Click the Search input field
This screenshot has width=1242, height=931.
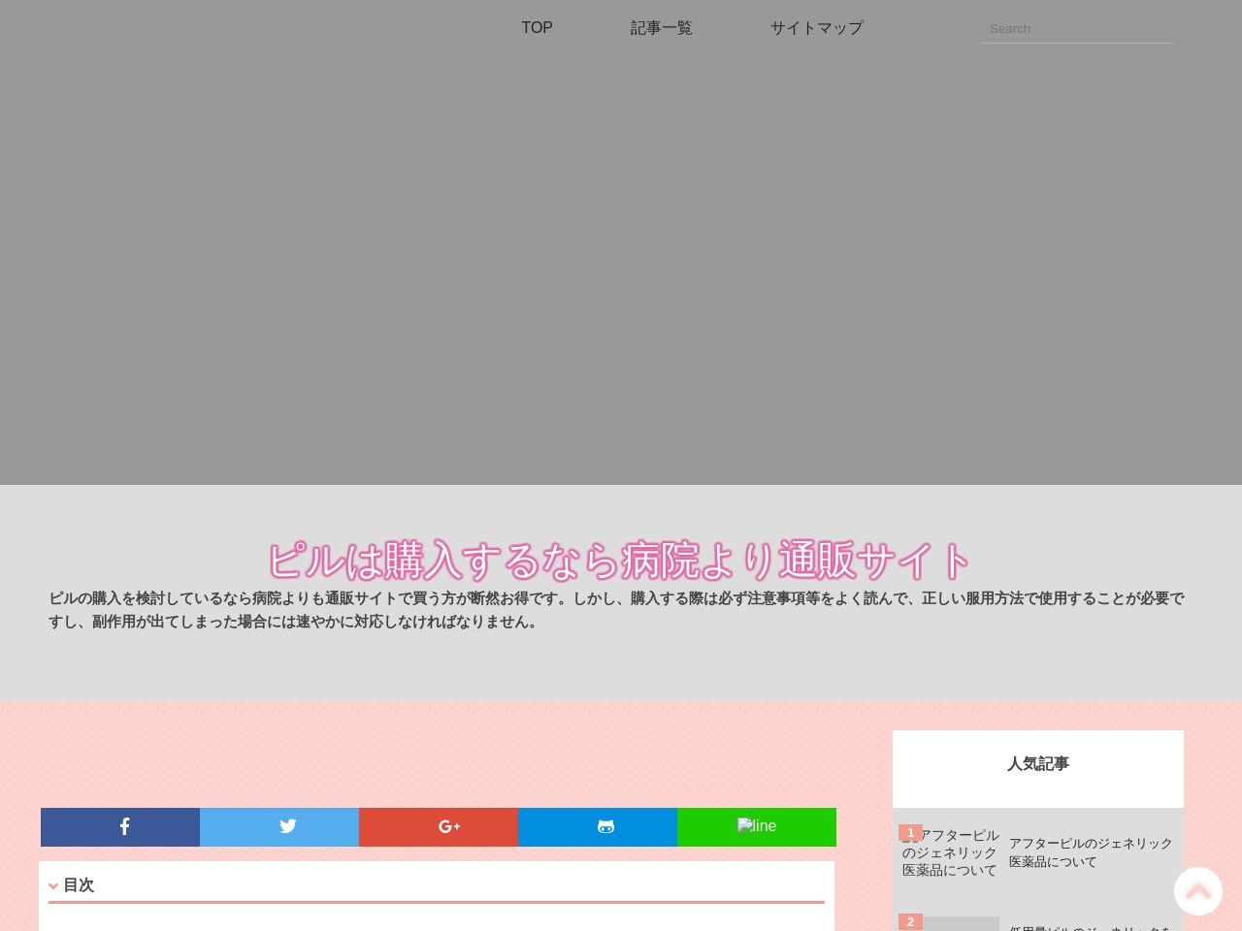click(x=1076, y=29)
